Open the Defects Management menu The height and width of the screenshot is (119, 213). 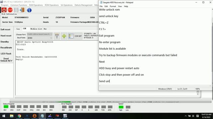(84, 5)
